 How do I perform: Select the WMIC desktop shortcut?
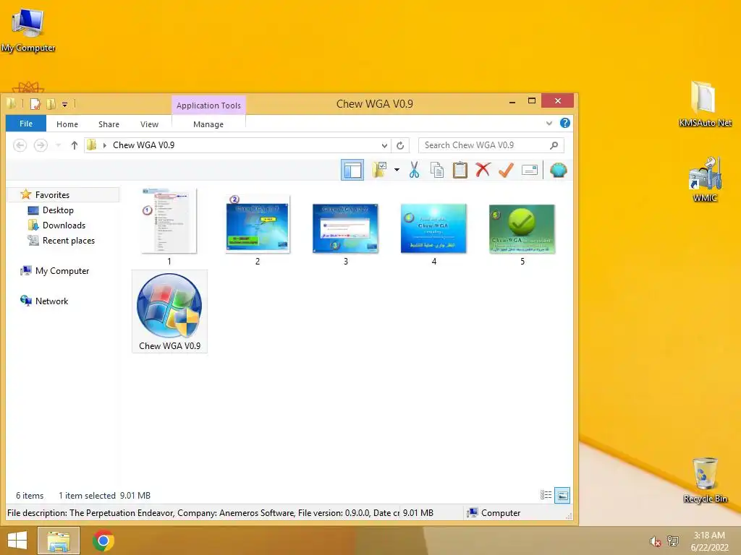[x=705, y=179]
